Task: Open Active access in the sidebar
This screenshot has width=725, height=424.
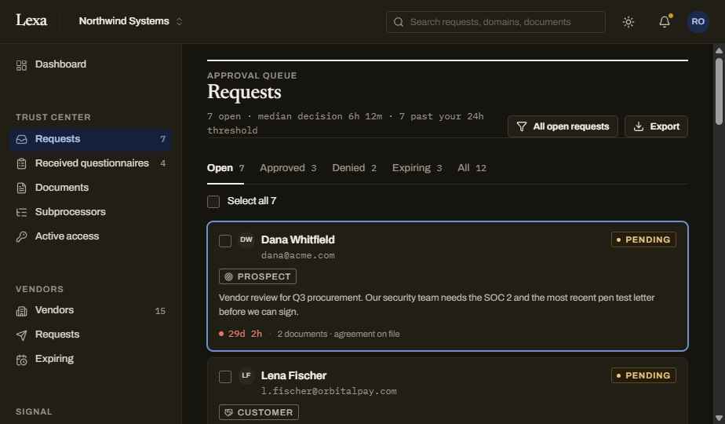Action: tap(91, 236)
